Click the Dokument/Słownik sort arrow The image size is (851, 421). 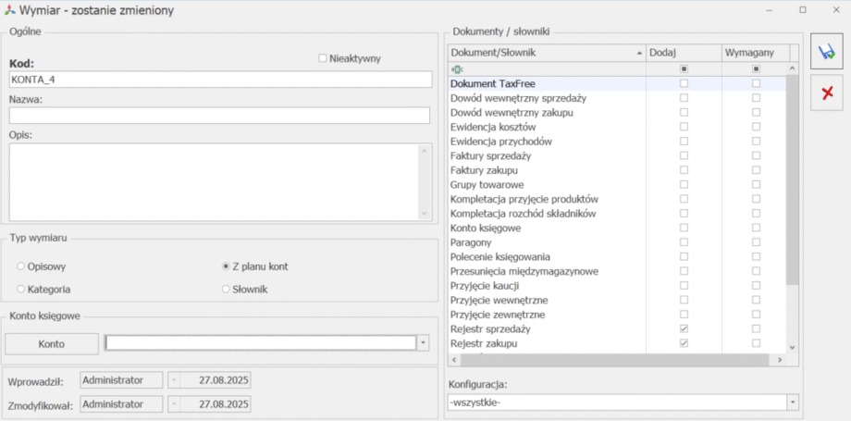click(639, 54)
